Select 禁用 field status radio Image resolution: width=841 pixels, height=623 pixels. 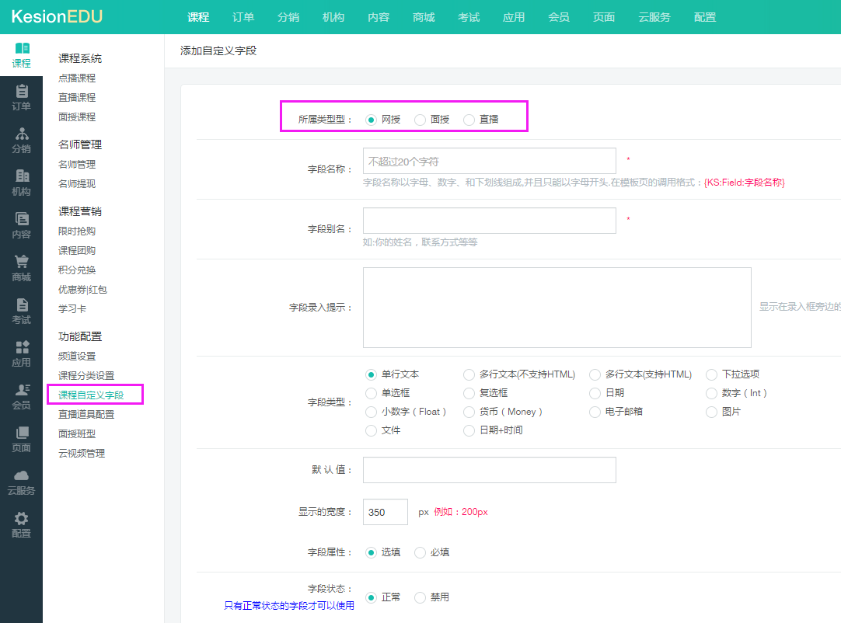(420, 598)
